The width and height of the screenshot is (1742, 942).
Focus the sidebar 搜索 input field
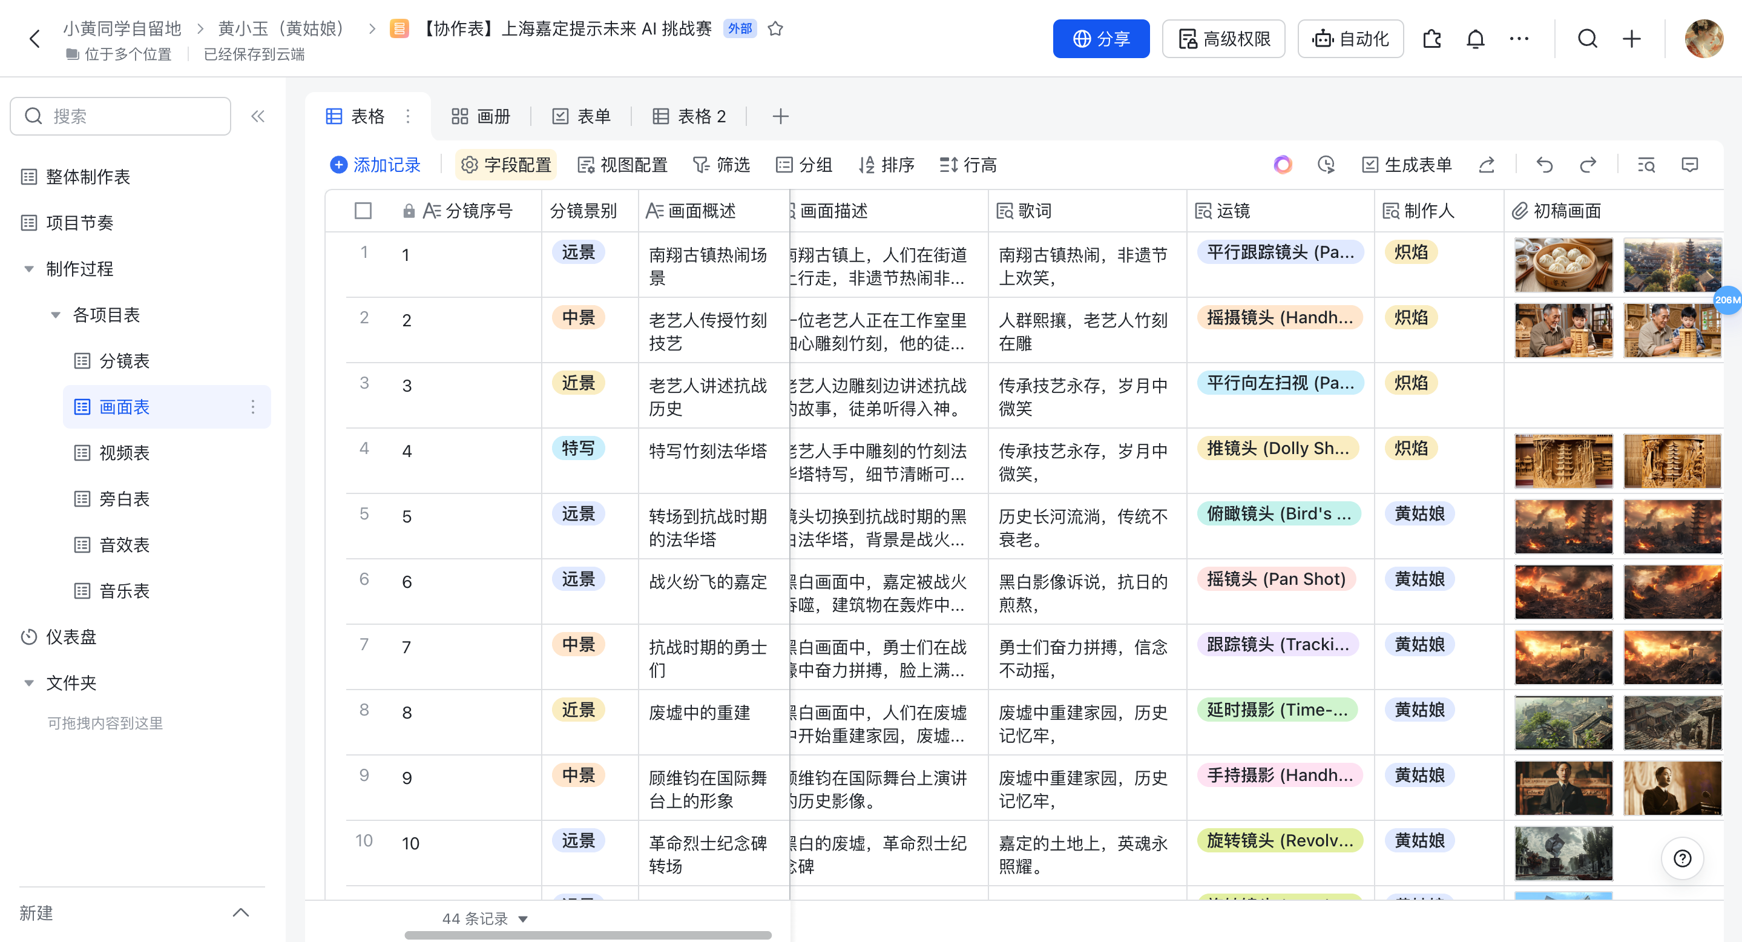120,116
